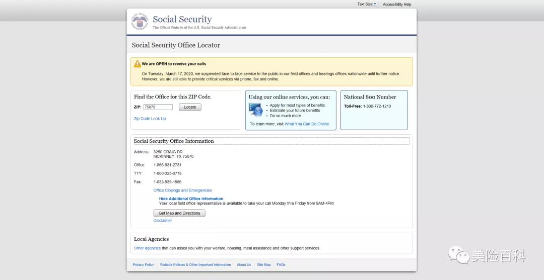Click 'Do so much more' bullet
544x280 pixels.
[285, 116]
